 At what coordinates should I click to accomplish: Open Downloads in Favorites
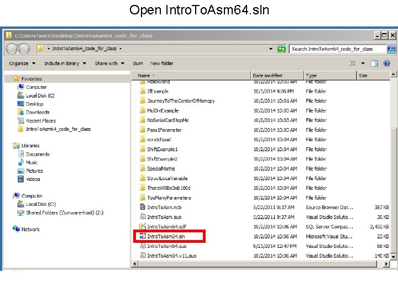point(38,112)
